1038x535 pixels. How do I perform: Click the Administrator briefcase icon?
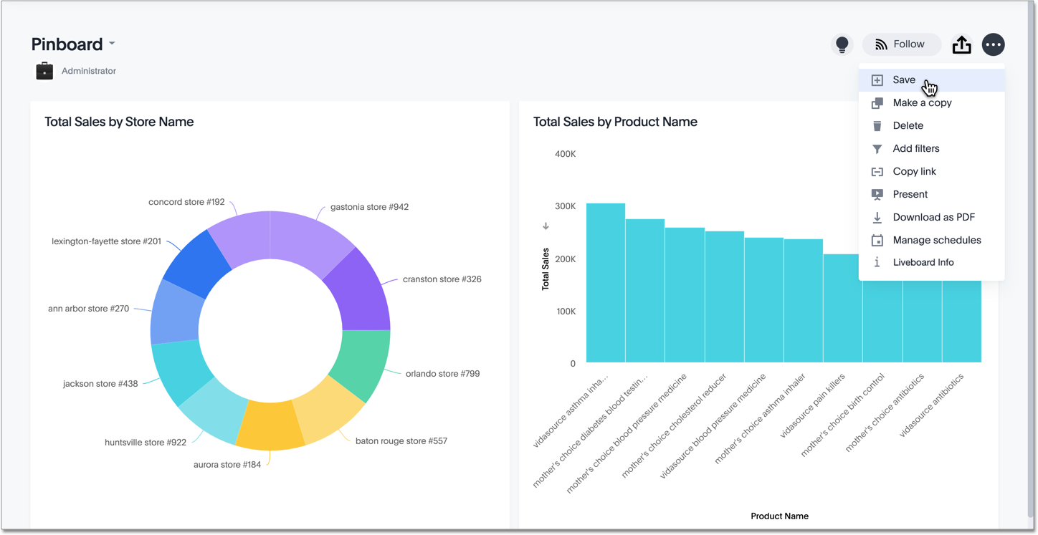[44, 71]
